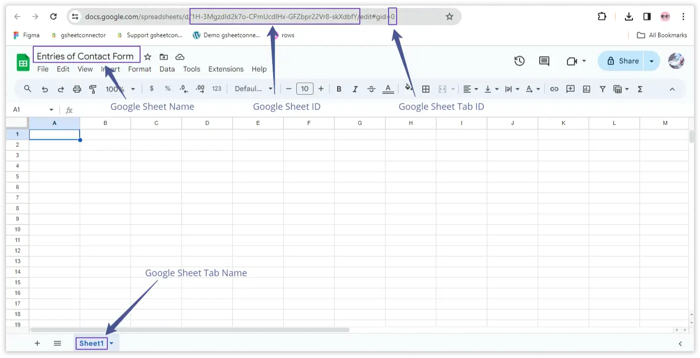Choose the text color button
The image size is (700, 358).
[x=388, y=89]
